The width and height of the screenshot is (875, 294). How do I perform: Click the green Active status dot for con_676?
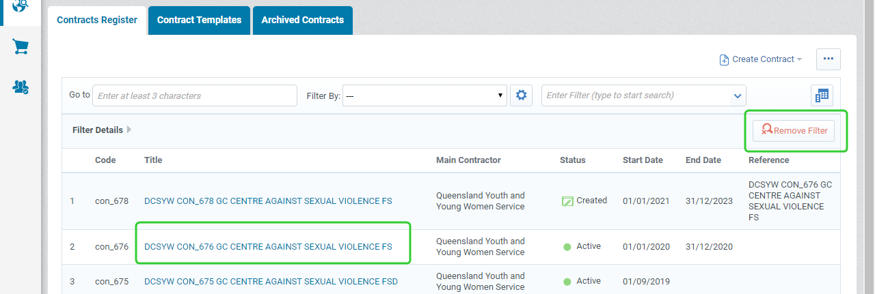(567, 247)
